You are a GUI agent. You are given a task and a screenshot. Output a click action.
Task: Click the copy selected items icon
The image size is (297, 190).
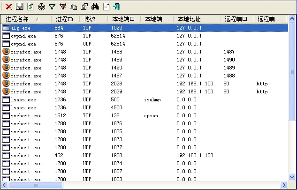[x=73, y=7]
